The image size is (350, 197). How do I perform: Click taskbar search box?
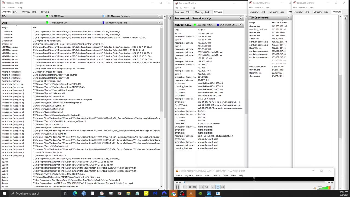click(x=36, y=193)
